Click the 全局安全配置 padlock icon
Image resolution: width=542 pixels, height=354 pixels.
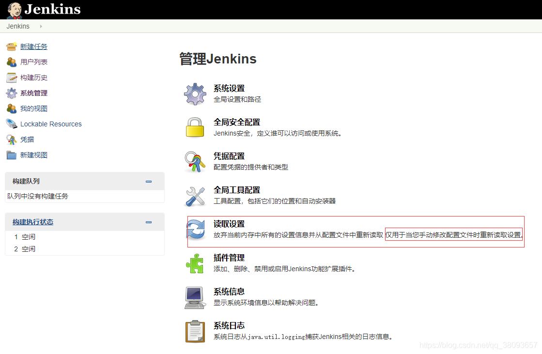coord(195,127)
